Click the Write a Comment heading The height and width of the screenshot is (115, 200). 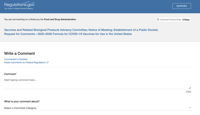pos(19,53)
